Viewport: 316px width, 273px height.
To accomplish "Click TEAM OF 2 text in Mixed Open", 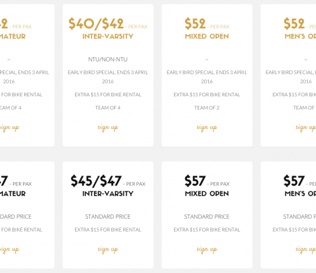I will (207, 108).
